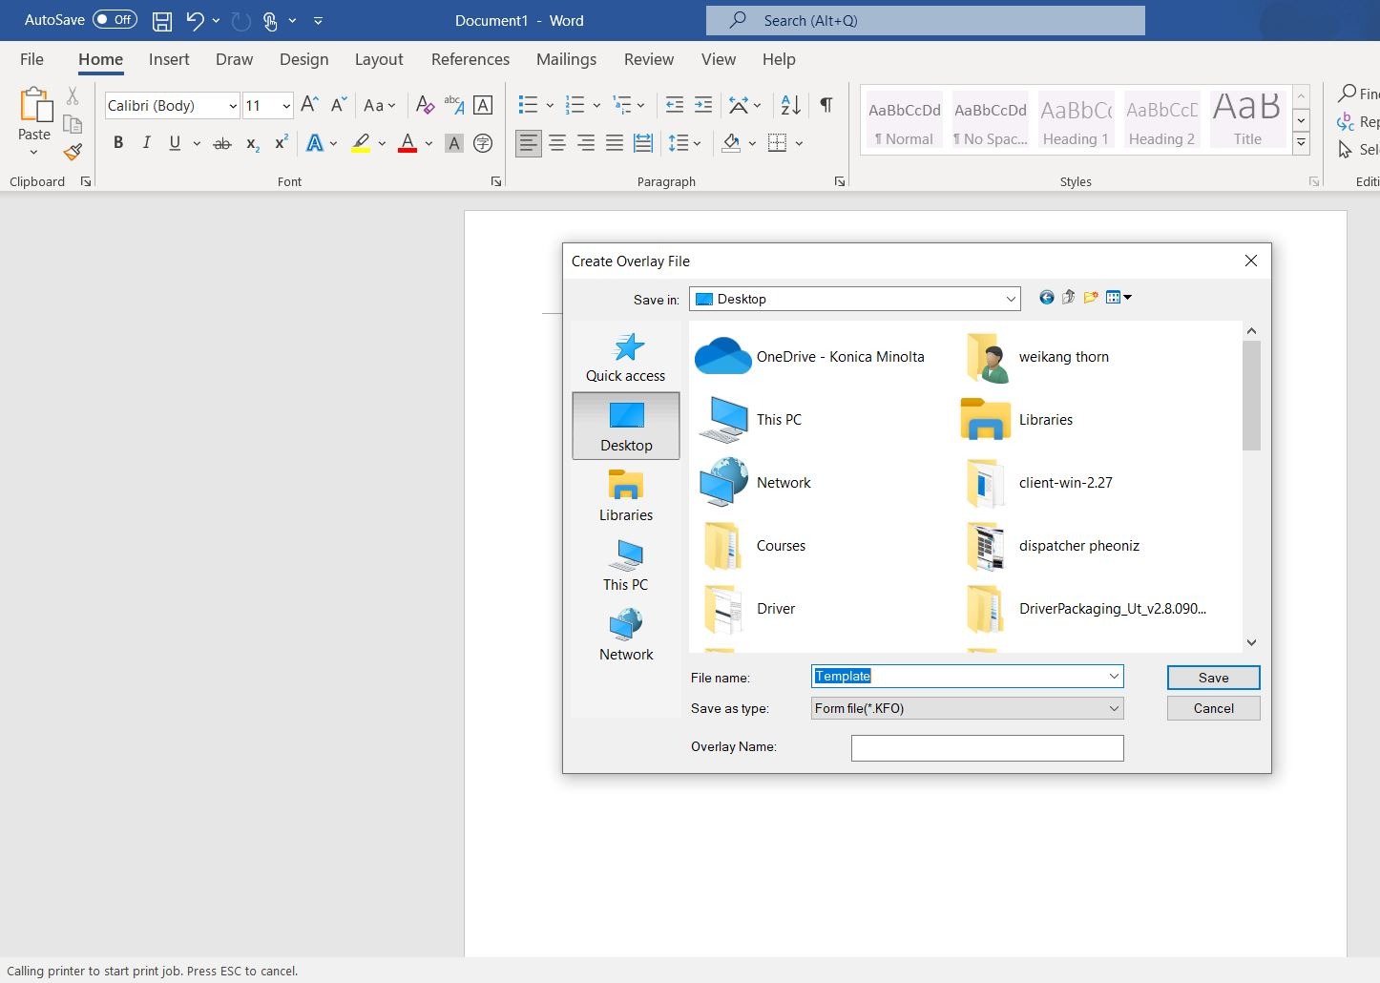Click the Show/Hide paragraph marks icon
This screenshot has height=983, width=1380.
pos(826,105)
